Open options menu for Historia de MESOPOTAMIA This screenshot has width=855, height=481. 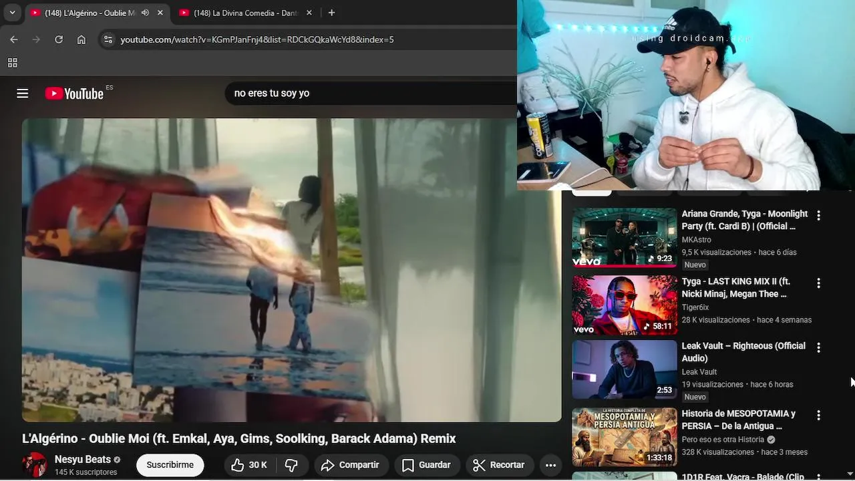(x=818, y=416)
